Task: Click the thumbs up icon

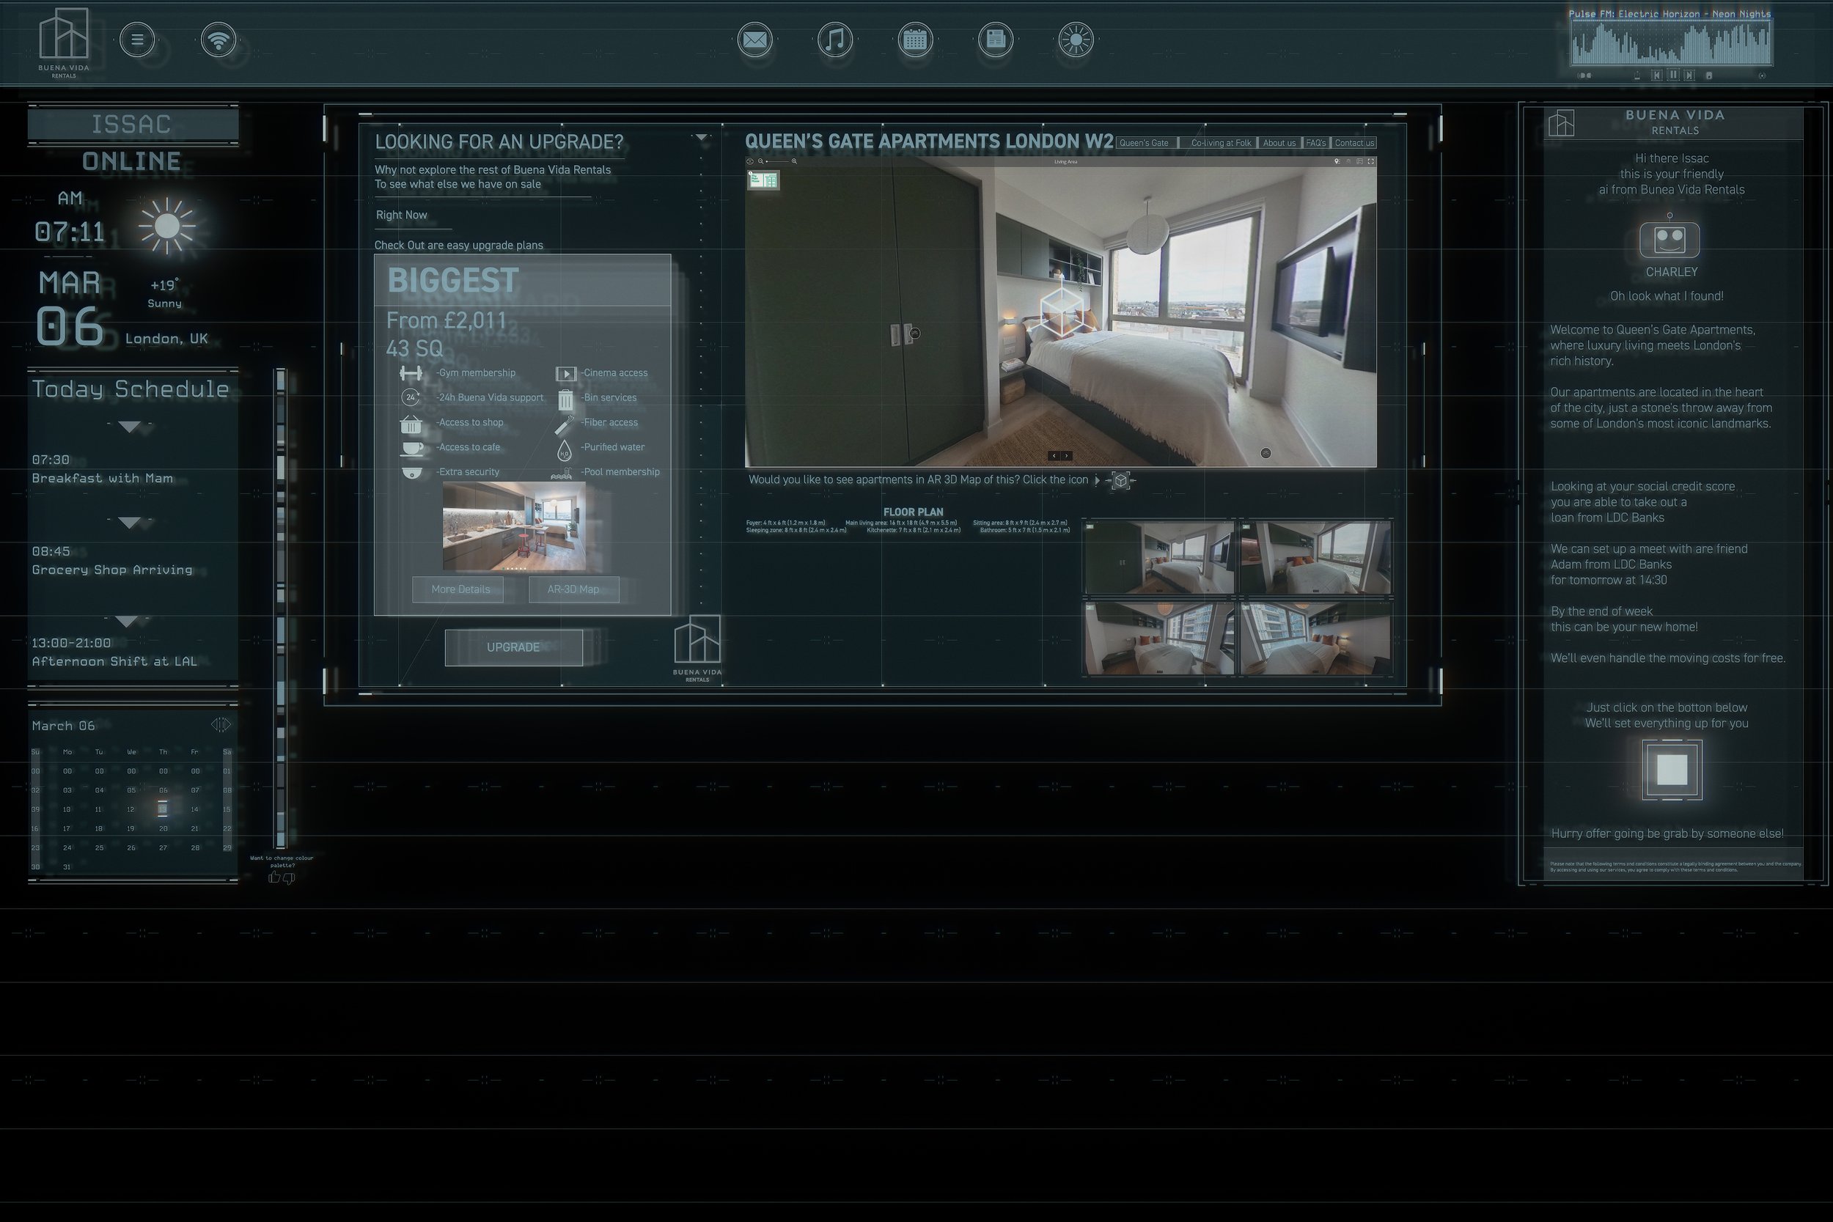Action: coord(274,877)
